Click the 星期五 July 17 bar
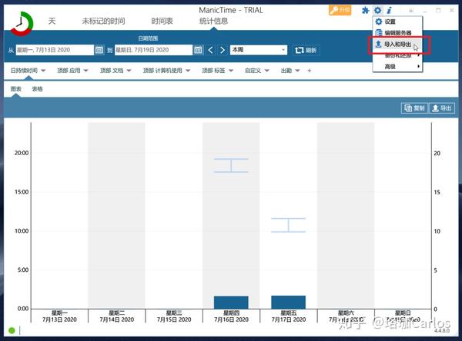Image resolution: width=462 pixels, height=341 pixels. click(288, 302)
